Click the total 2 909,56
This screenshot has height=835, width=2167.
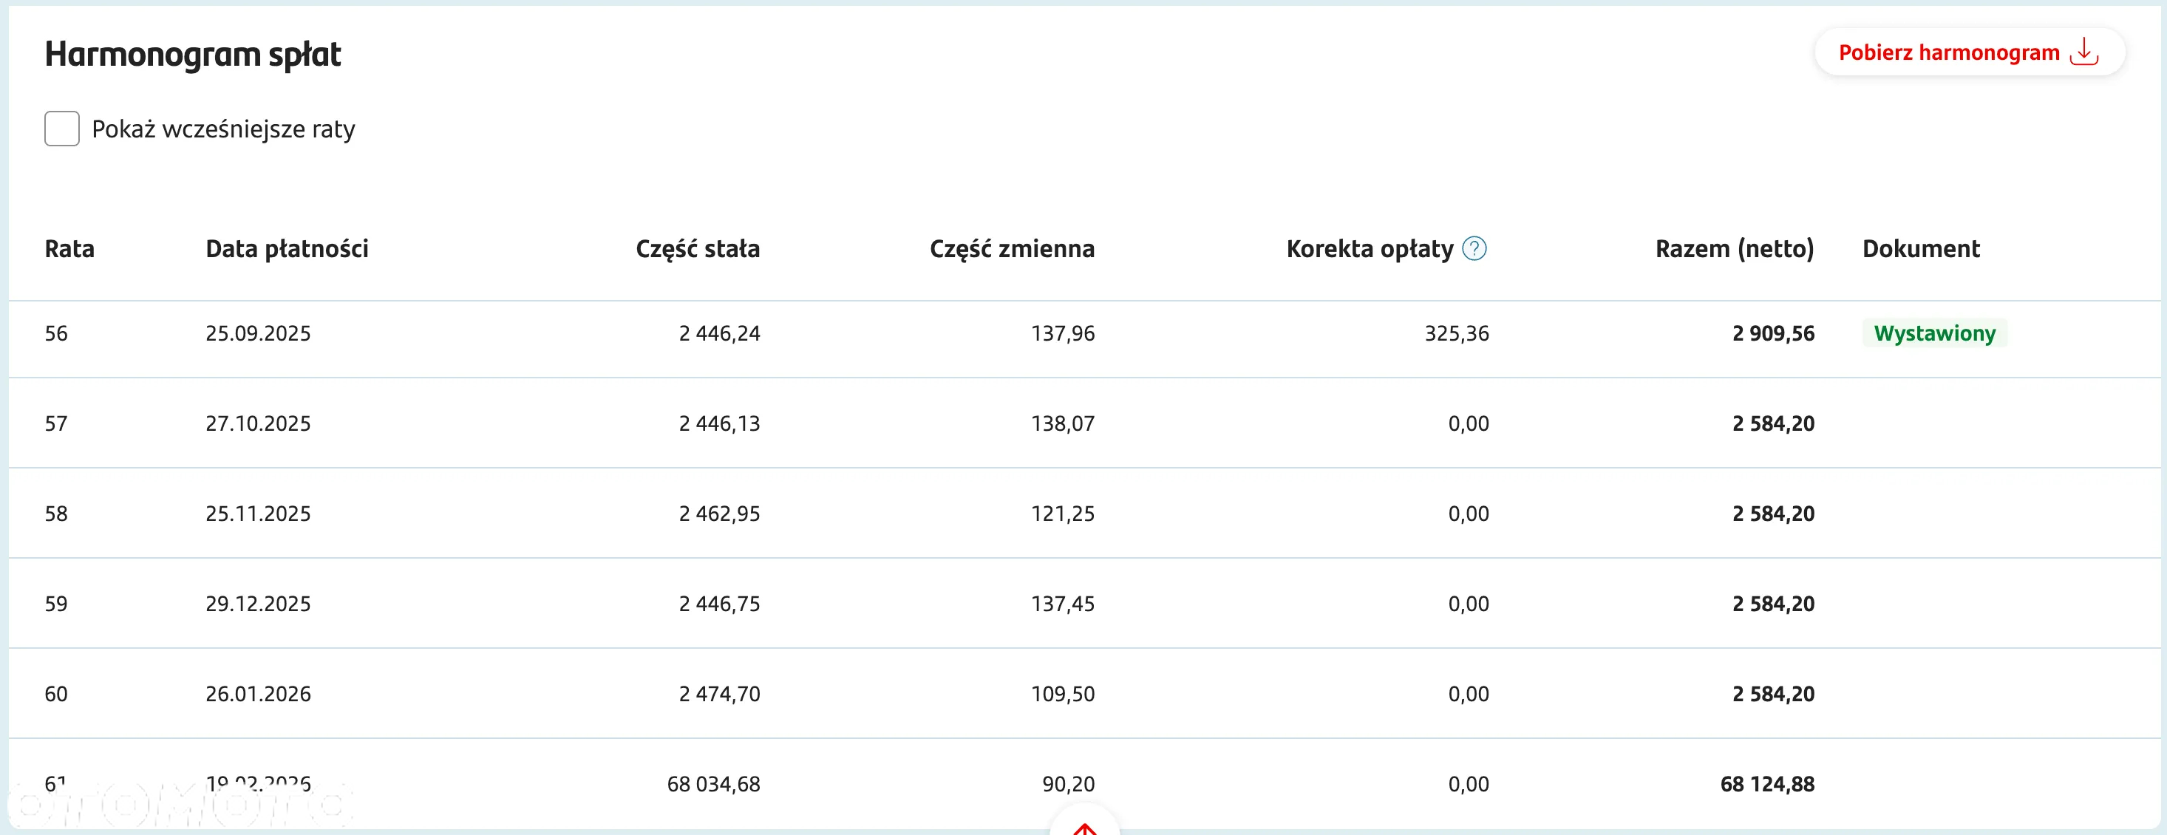pos(1773,333)
